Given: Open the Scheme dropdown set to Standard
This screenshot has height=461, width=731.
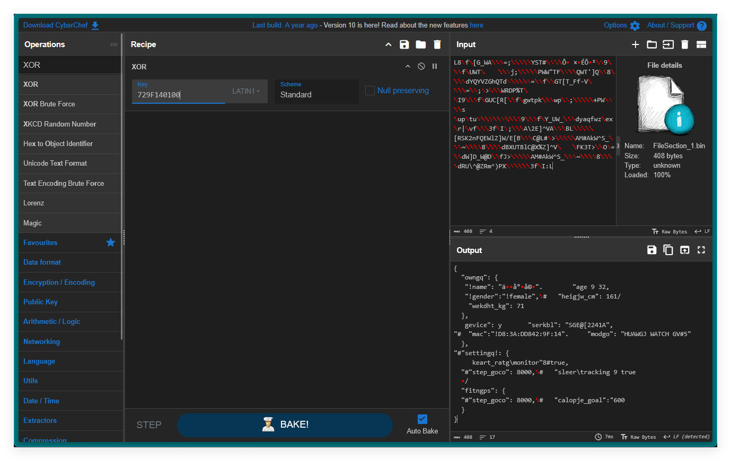Looking at the screenshot, I should pos(316,91).
